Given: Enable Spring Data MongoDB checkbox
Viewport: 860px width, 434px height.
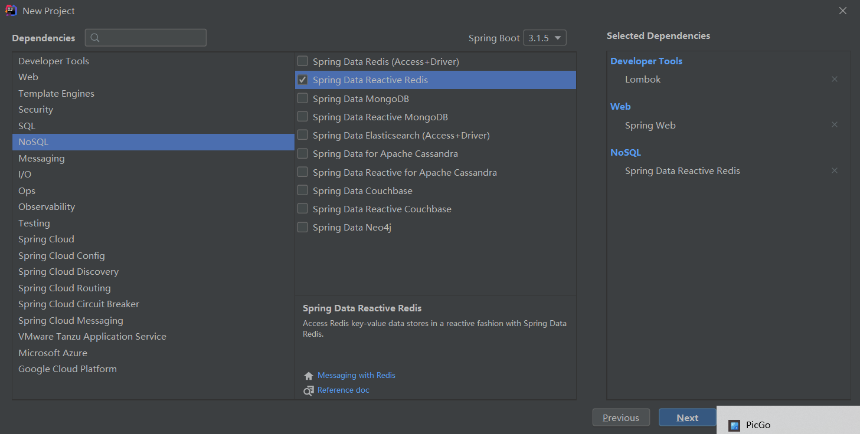Looking at the screenshot, I should (x=303, y=98).
